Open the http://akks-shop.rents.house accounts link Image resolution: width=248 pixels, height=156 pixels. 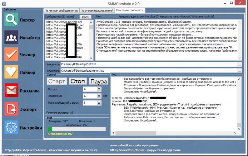[51, 150]
